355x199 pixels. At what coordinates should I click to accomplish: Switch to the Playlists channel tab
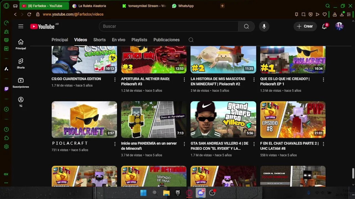point(139,40)
